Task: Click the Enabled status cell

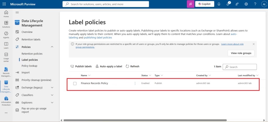Action: 145,83
